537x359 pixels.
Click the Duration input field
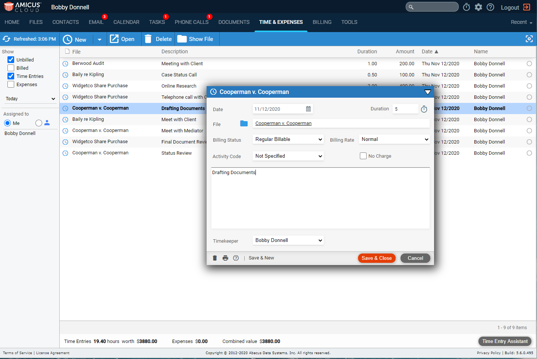click(405, 109)
